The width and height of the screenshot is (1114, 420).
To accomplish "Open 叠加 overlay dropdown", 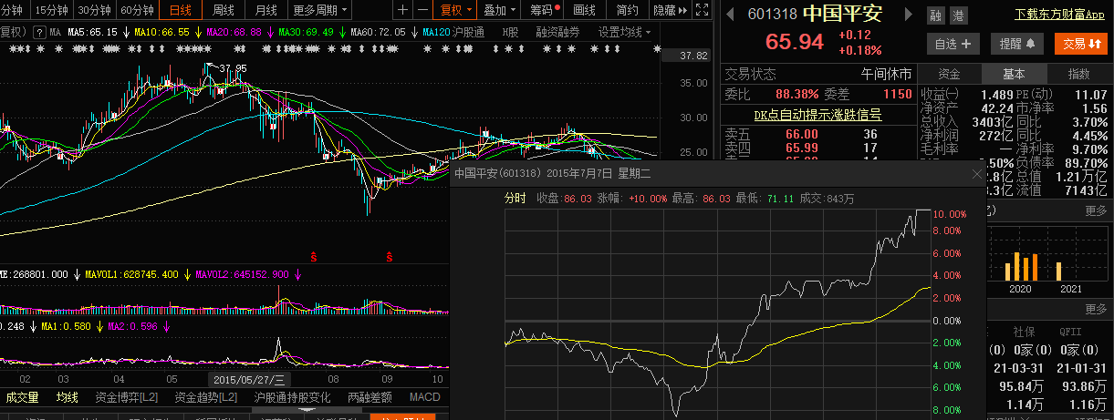I will pyautogui.click(x=500, y=10).
